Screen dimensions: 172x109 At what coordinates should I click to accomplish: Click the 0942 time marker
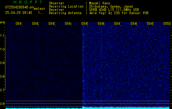click(x=35, y=23)
